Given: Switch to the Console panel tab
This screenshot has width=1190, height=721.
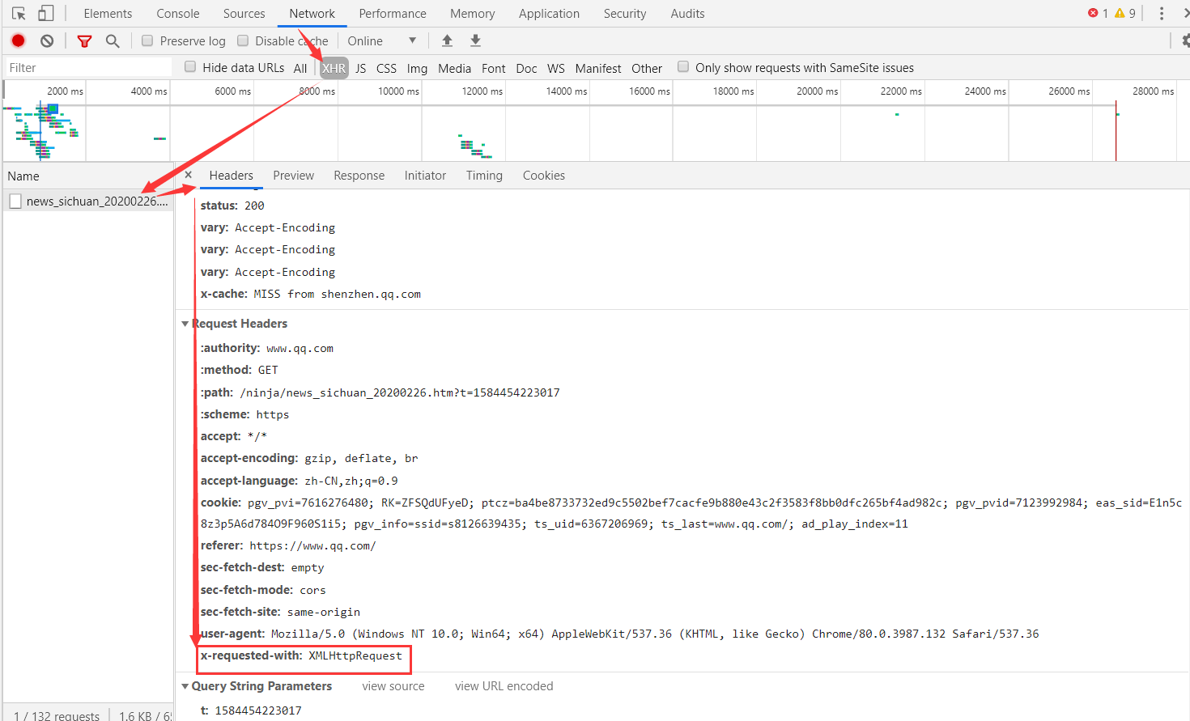Looking at the screenshot, I should point(177,14).
